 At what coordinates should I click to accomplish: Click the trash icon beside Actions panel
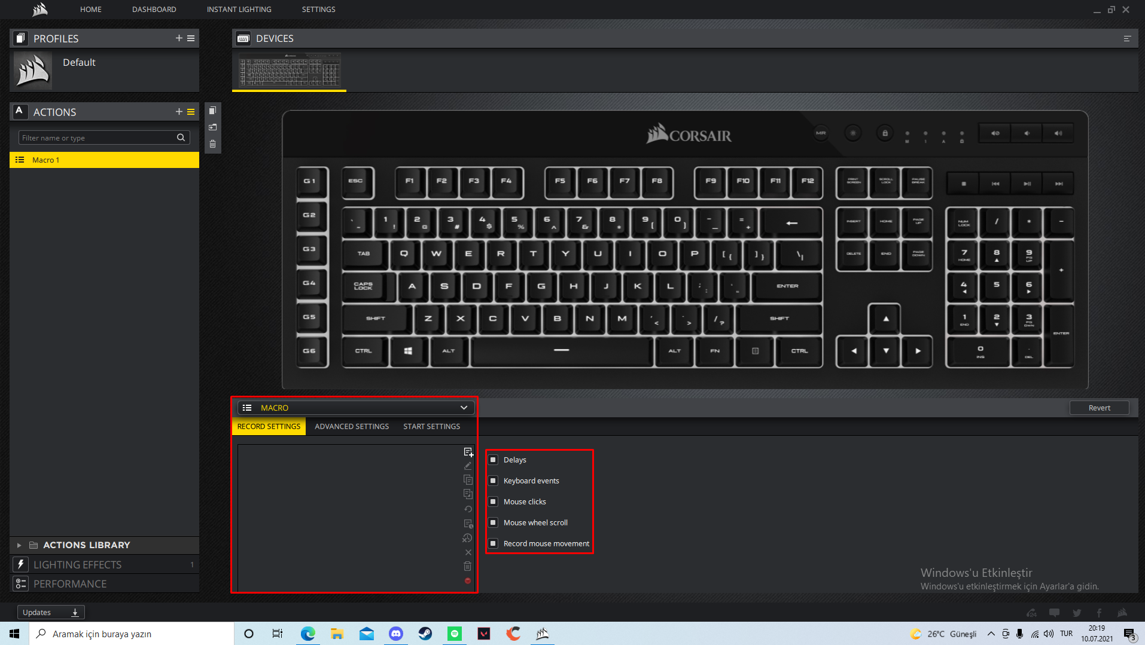pos(212,144)
